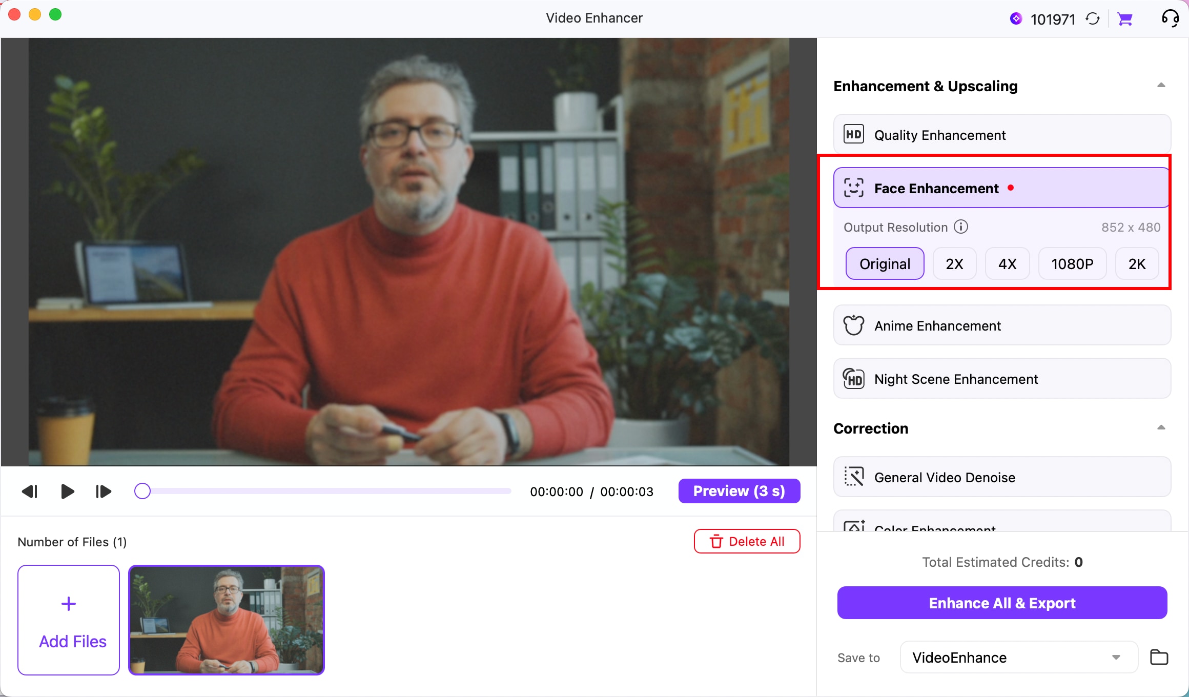This screenshot has width=1189, height=697.
Task: Refresh the credits balance
Action: coord(1092,19)
